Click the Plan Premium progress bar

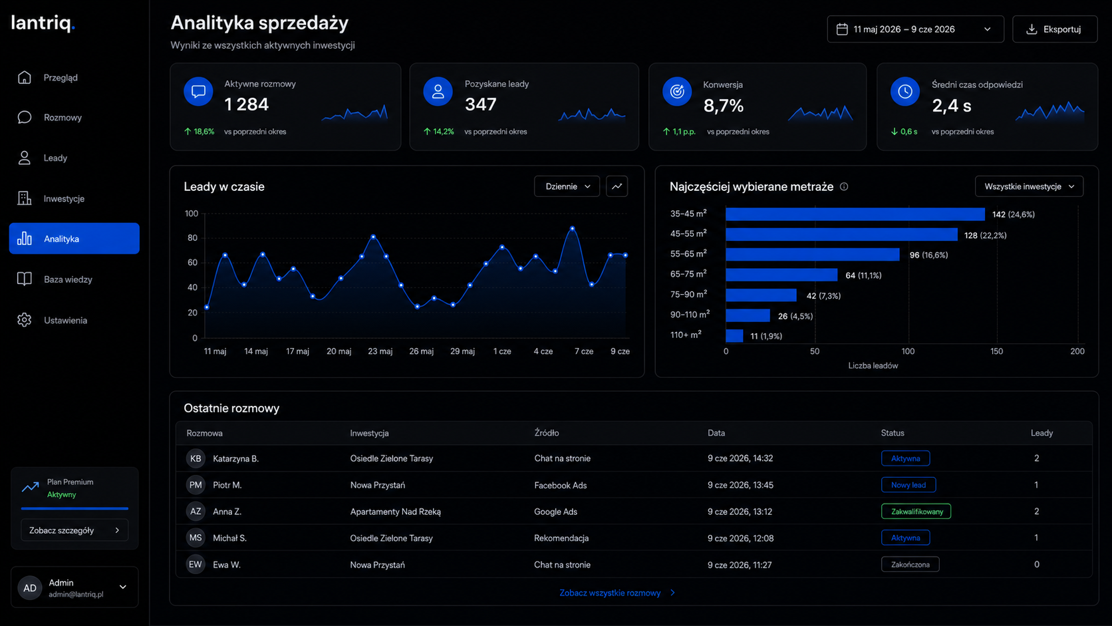[x=74, y=508]
